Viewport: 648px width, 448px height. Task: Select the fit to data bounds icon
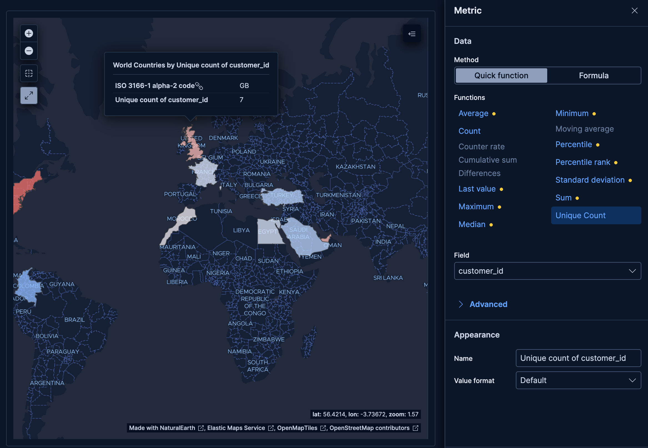click(x=29, y=73)
